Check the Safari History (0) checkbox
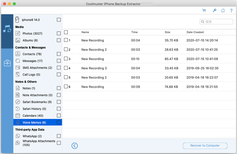 59,109
